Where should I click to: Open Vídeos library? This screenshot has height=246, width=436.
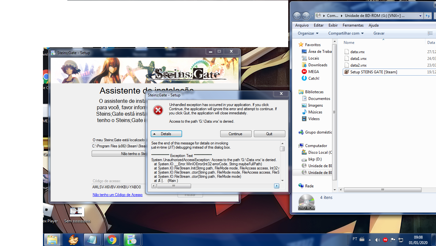[311, 119]
